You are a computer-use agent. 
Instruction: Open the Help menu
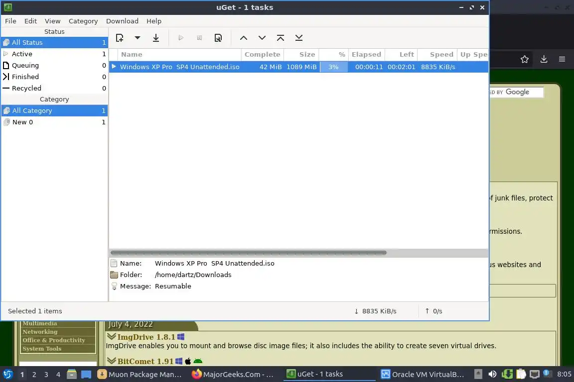pyautogui.click(x=154, y=21)
